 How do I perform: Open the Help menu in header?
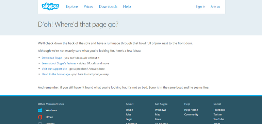click(x=127, y=6)
